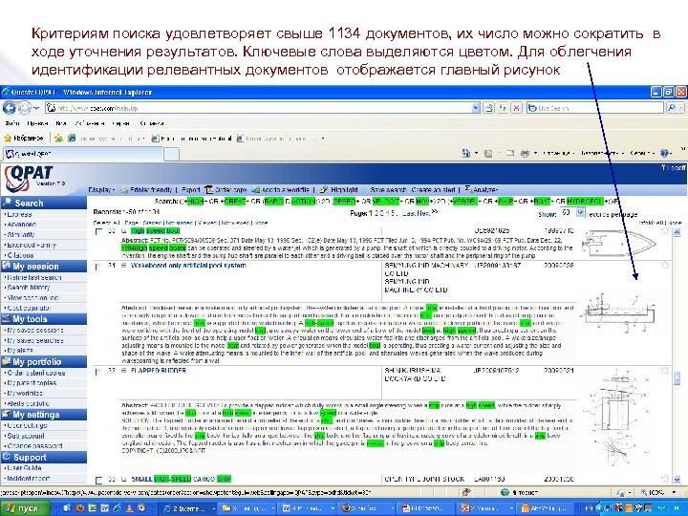
Task: Tick checkbox for FLAPPED RUDDER record
Action: tap(98, 371)
